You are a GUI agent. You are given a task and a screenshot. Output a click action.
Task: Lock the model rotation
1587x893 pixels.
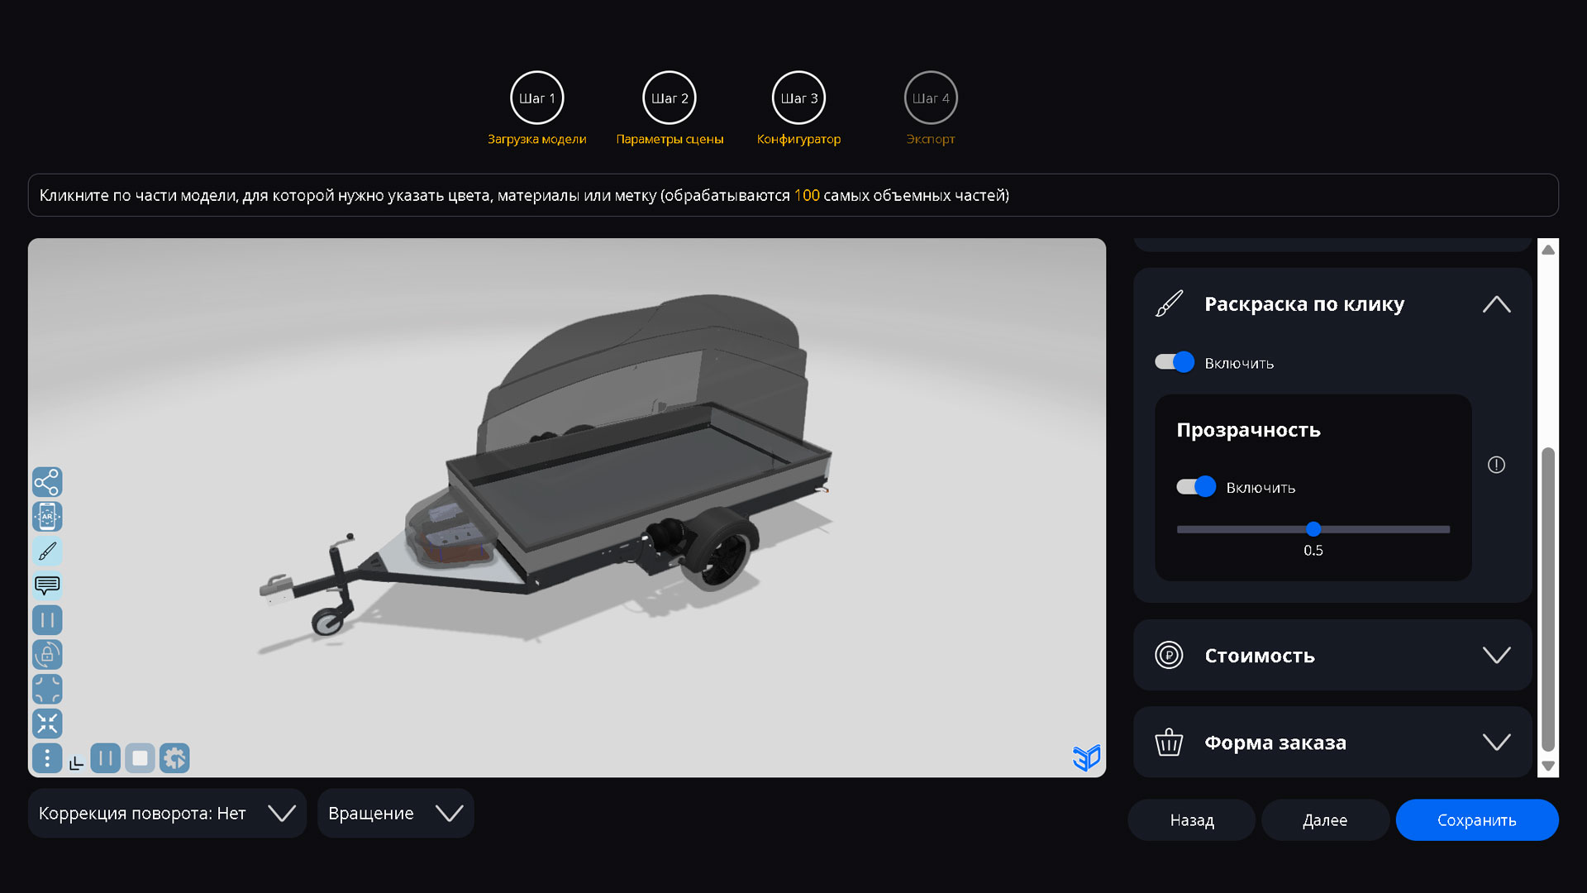[x=47, y=654]
